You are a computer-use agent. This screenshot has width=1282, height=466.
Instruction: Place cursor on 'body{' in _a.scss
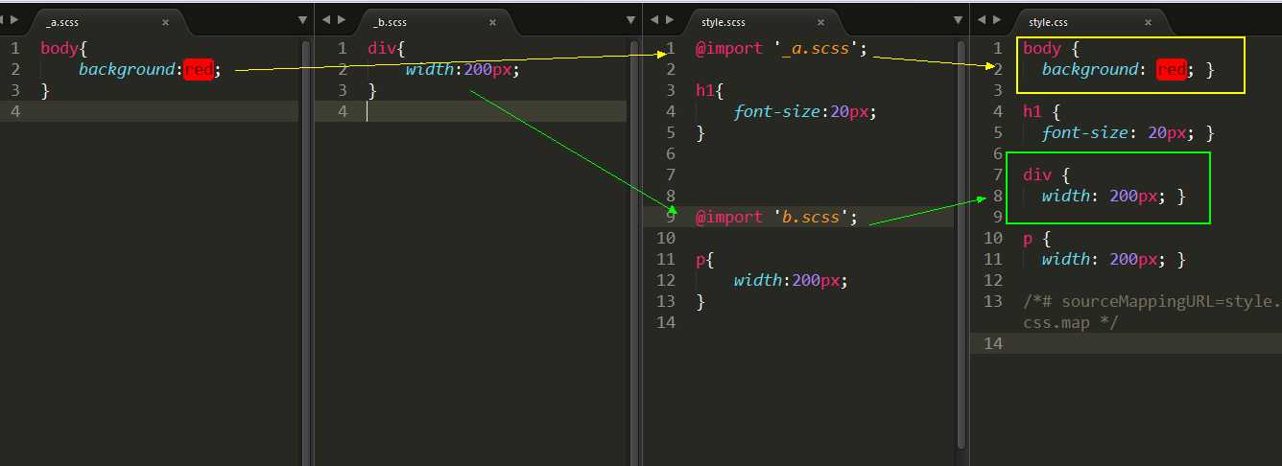pos(64,48)
